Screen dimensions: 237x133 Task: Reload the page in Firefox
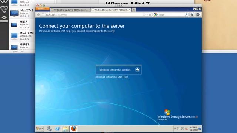tap(150, 15)
